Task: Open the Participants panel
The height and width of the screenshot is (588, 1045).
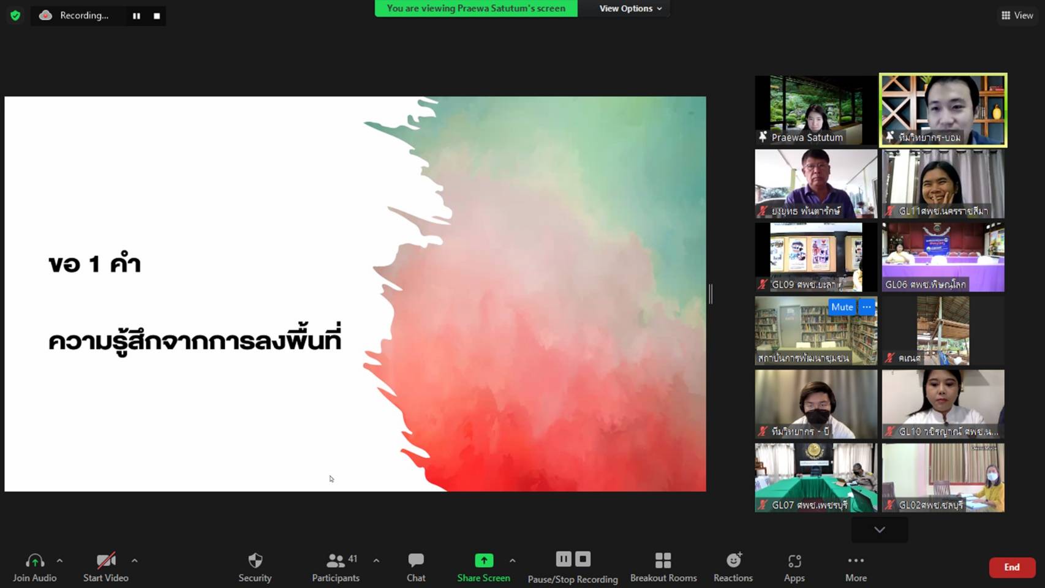Action: pos(336,567)
